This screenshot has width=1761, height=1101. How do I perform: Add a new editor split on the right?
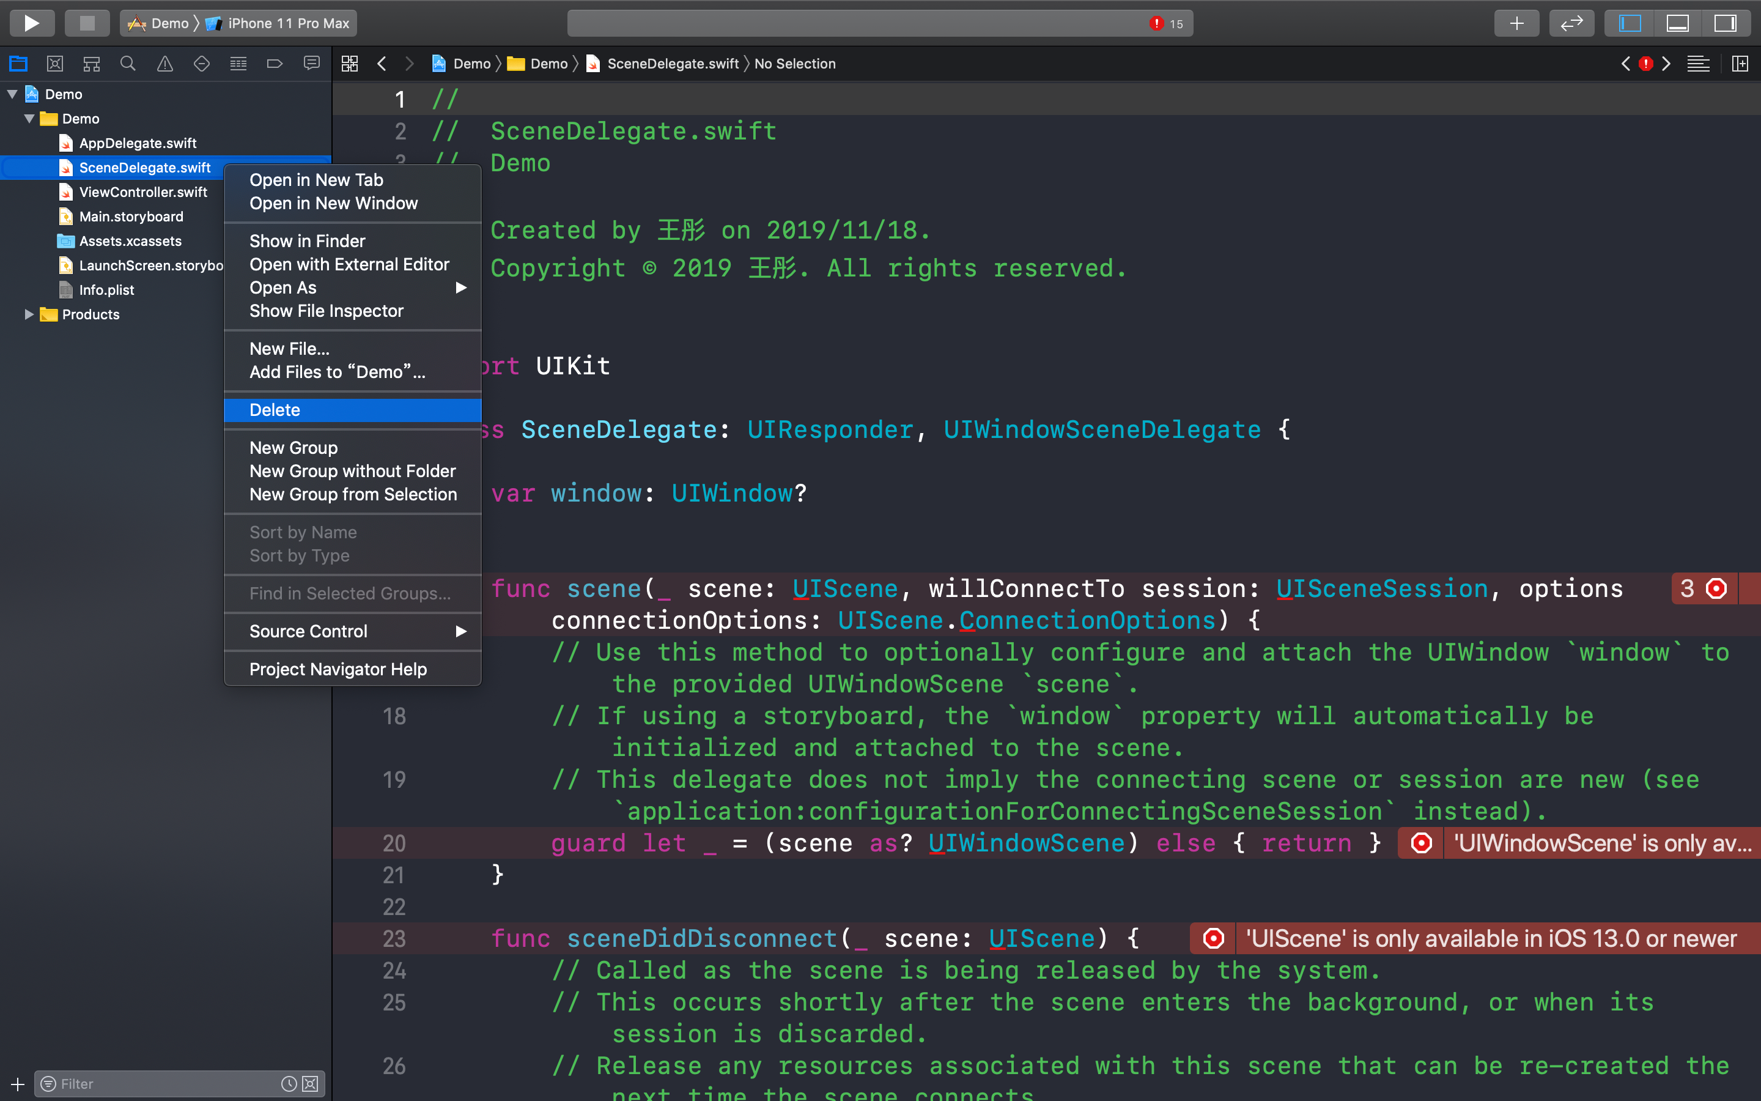(x=1741, y=64)
